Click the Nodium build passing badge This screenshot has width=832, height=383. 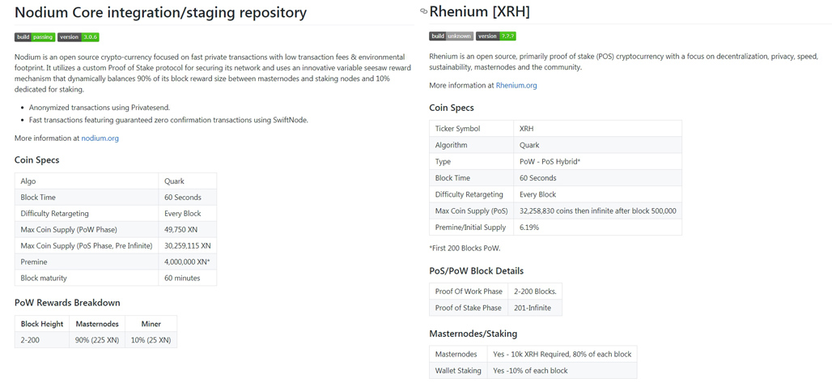coord(35,37)
